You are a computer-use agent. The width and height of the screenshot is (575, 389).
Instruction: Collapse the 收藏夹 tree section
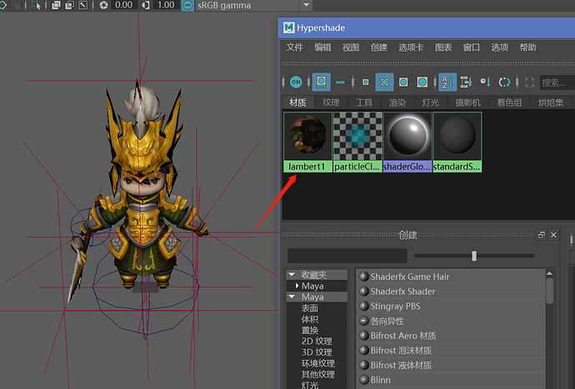(292, 274)
